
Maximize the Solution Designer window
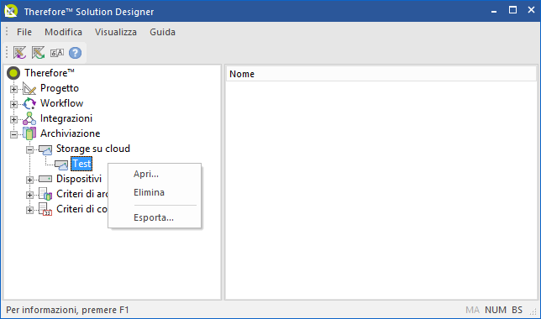pos(512,10)
